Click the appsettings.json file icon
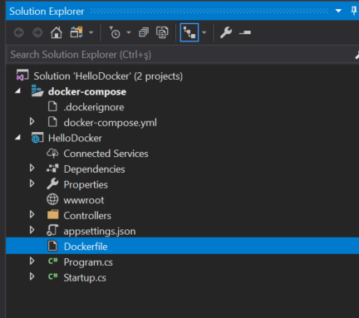Viewport: 359px width, 318px height. point(52,230)
